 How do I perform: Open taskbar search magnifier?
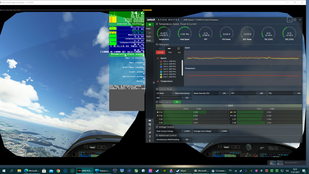click(x=11, y=171)
